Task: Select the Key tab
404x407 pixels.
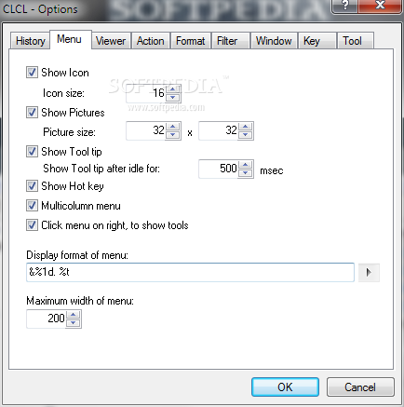Action: 317,41
